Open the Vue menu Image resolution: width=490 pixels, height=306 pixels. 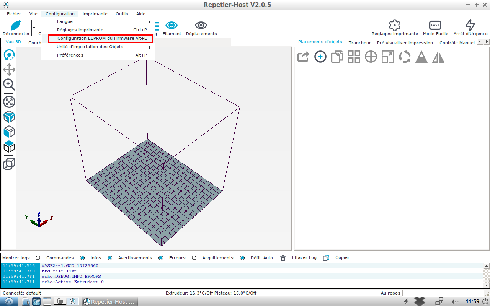[x=33, y=14]
